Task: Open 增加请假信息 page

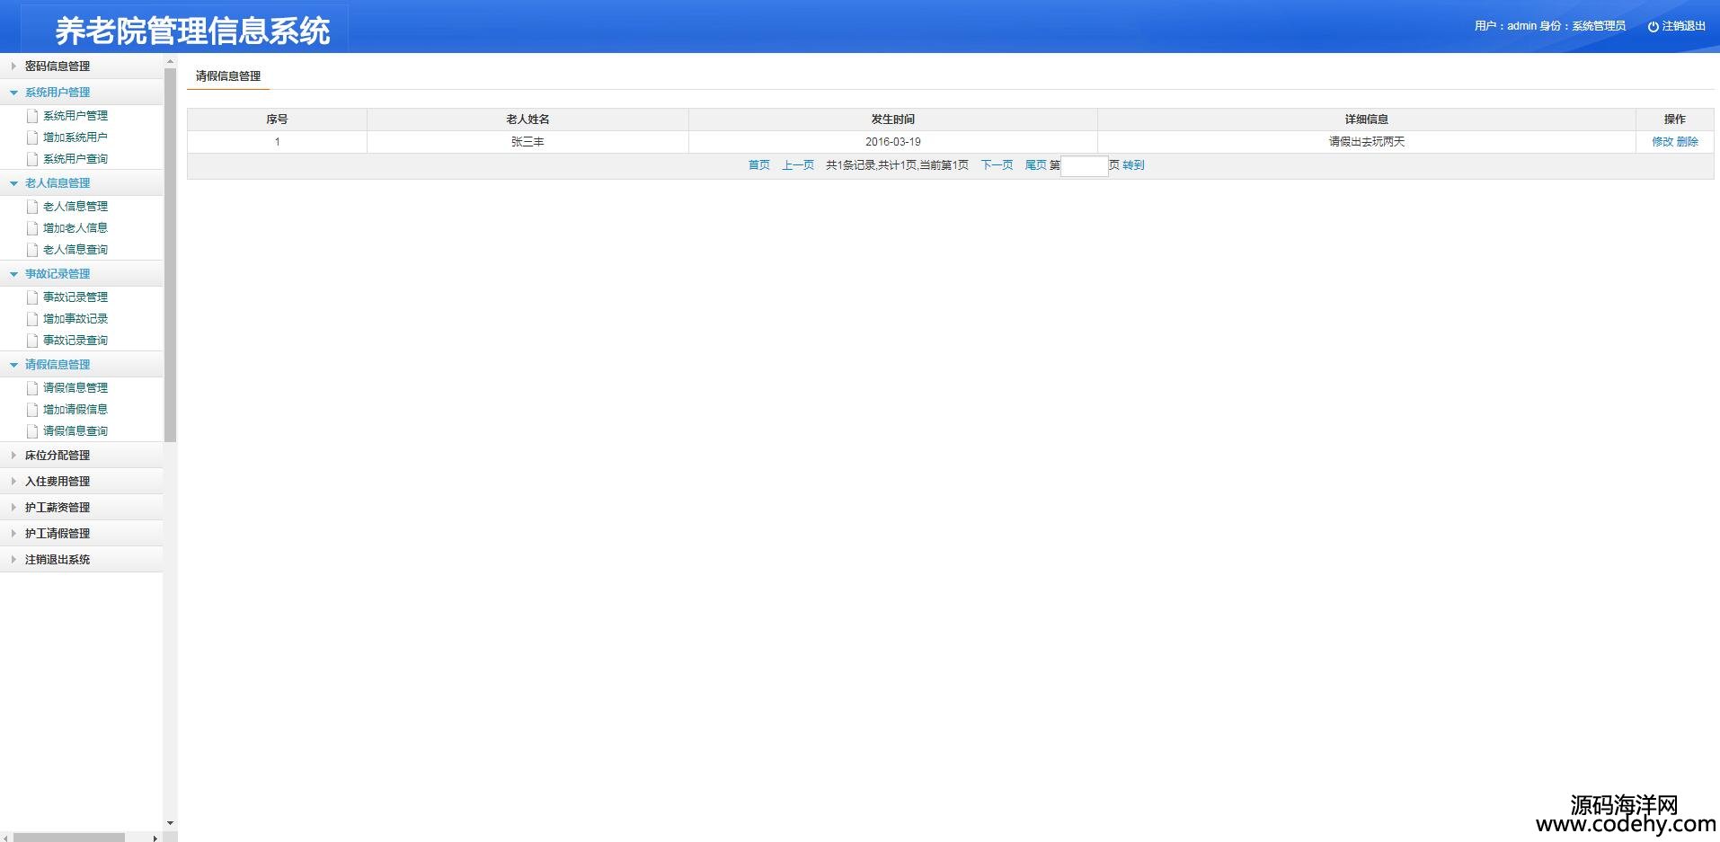Action: click(x=75, y=410)
